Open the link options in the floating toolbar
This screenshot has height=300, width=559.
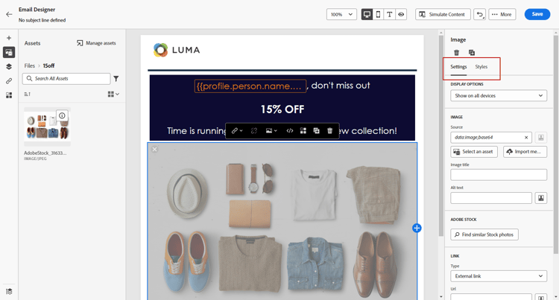[237, 130]
